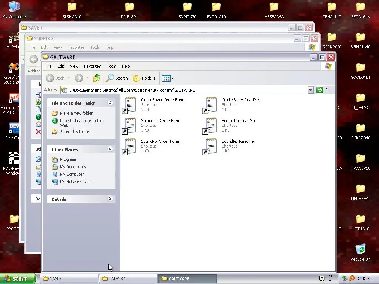This screenshot has height=284, width=379.
Task: Open the Back history dropdown arrow
Action: click(x=68, y=78)
